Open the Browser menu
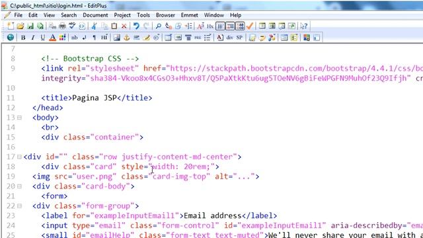This screenshot has height=238, width=423. pos(165,15)
